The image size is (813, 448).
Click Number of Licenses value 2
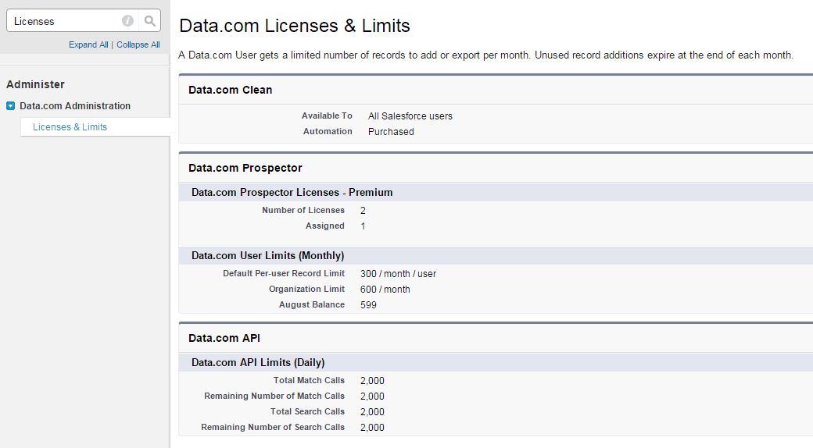tap(363, 210)
